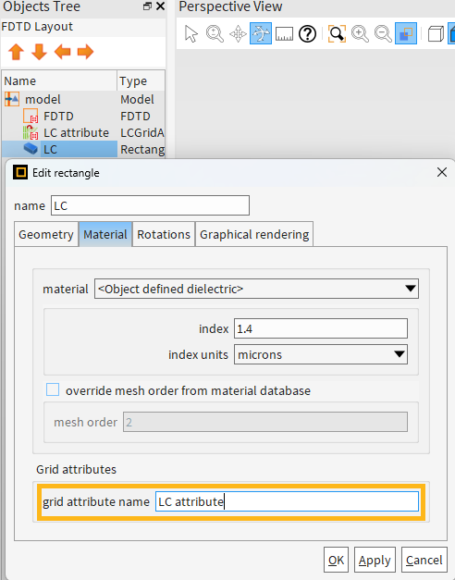This screenshot has height=580, width=455.
Task: Click the zoom out magnifier icon
Action: 383,33
